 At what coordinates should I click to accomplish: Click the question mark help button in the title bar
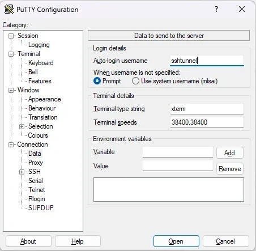point(216,9)
